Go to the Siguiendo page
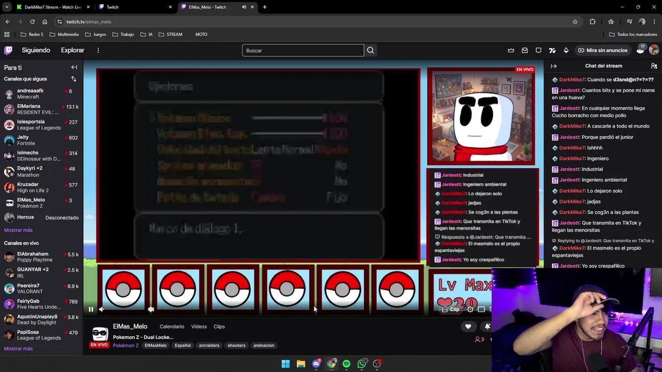Viewport: 662px width, 372px height. tap(36, 50)
